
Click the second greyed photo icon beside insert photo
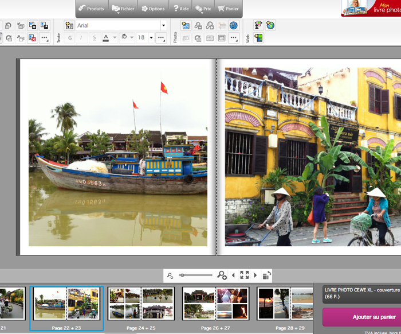tap(210, 25)
